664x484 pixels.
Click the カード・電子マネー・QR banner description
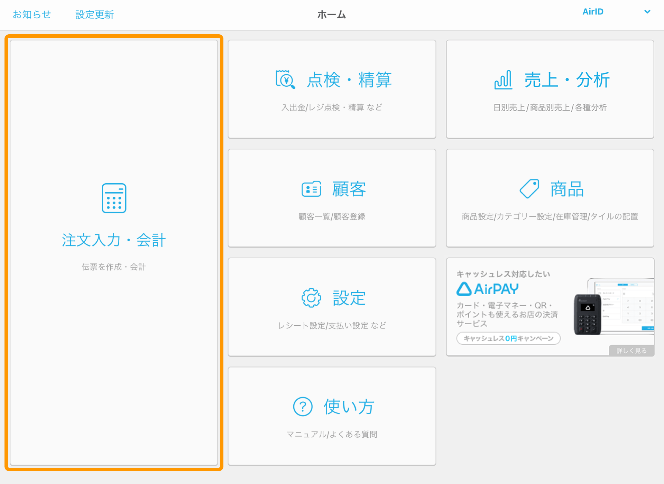click(507, 315)
